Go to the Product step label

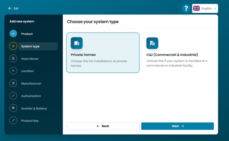coord(27,34)
